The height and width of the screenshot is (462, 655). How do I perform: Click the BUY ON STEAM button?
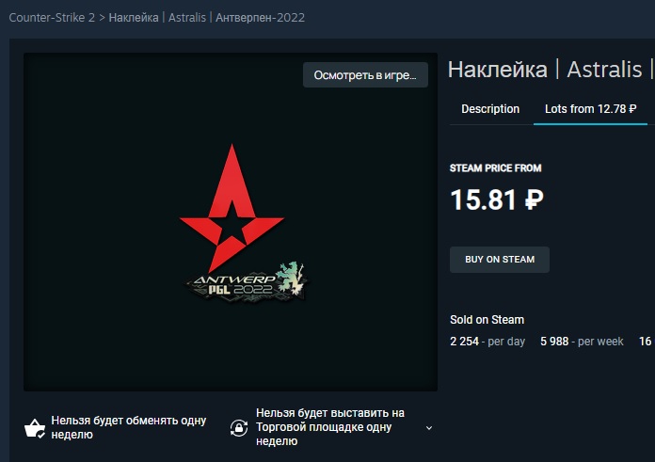pos(500,260)
